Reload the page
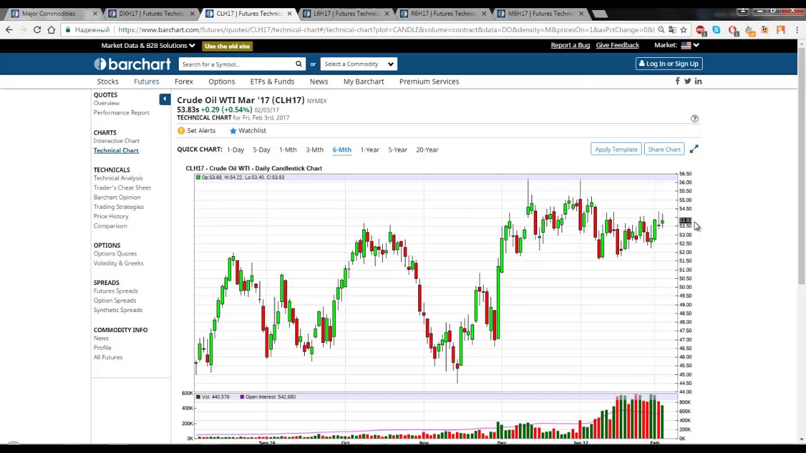The height and width of the screenshot is (453, 806). pyautogui.click(x=37, y=30)
